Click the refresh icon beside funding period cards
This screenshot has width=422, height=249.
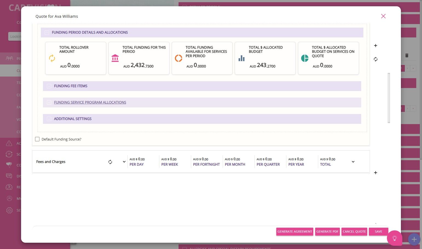pos(375,59)
